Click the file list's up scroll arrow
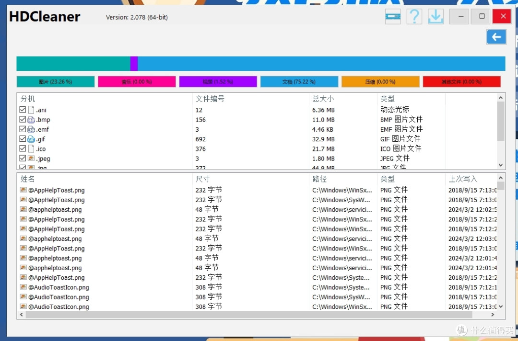Viewport: 518px width, 341px height. click(500, 177)
